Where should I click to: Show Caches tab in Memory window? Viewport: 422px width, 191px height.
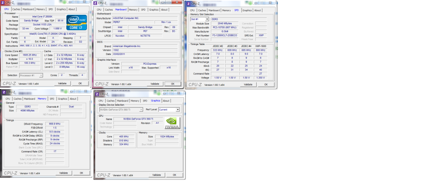pyautogui.click(x=17, y=99)
